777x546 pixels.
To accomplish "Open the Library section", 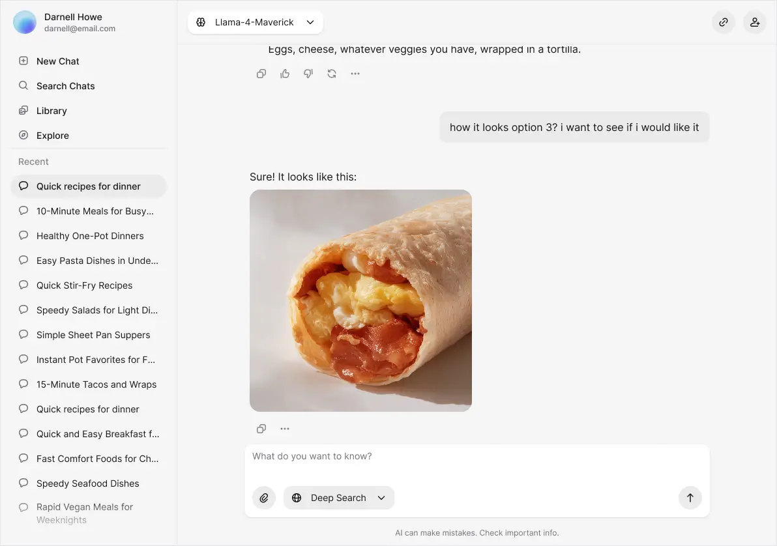I will coord(51,110).
